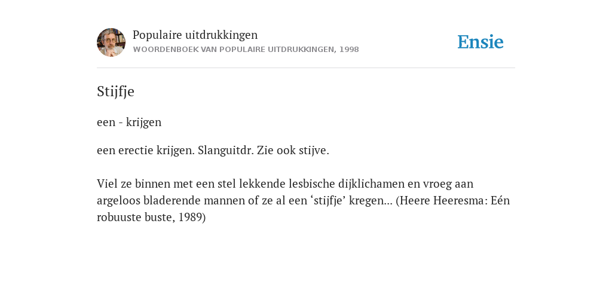Open the Populaire uitdrukkingen source title
Image resolution: width=612 pixels, height=306 pixels.
click(195, 35)
